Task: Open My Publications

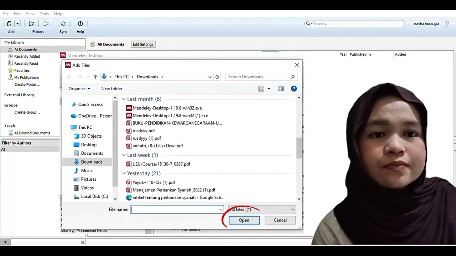Action: coord(26,78)
